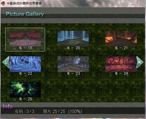Open the N - 25 green nebula picture

click(x=25, y=90)
